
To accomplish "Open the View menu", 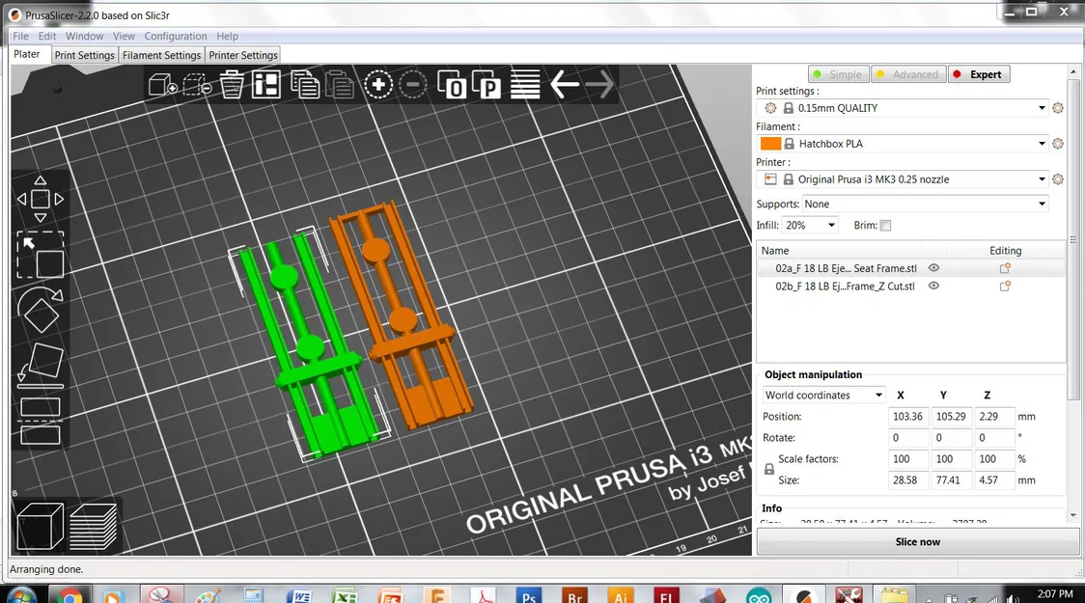I will point(124,36).
